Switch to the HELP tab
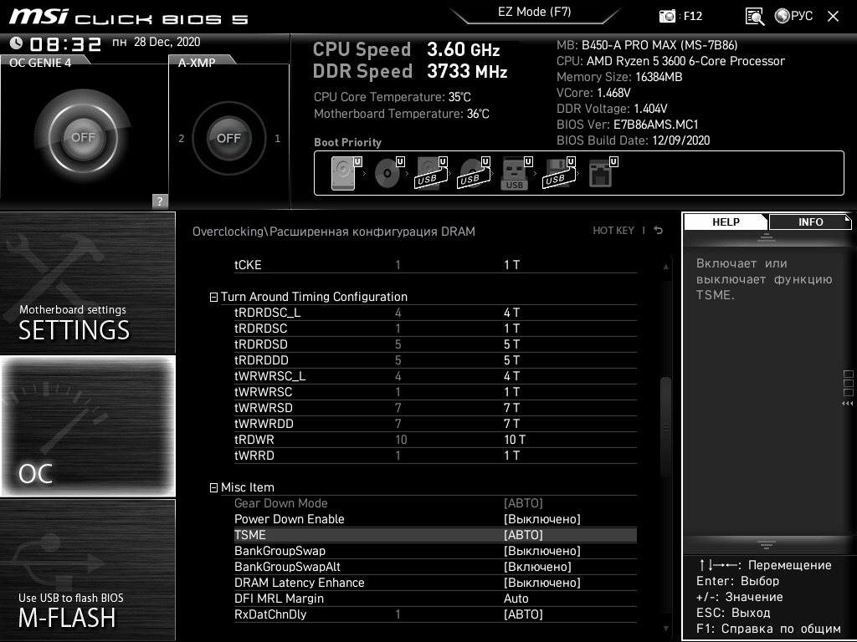Viewport: 857px width, 642px height. pos(726,222)
